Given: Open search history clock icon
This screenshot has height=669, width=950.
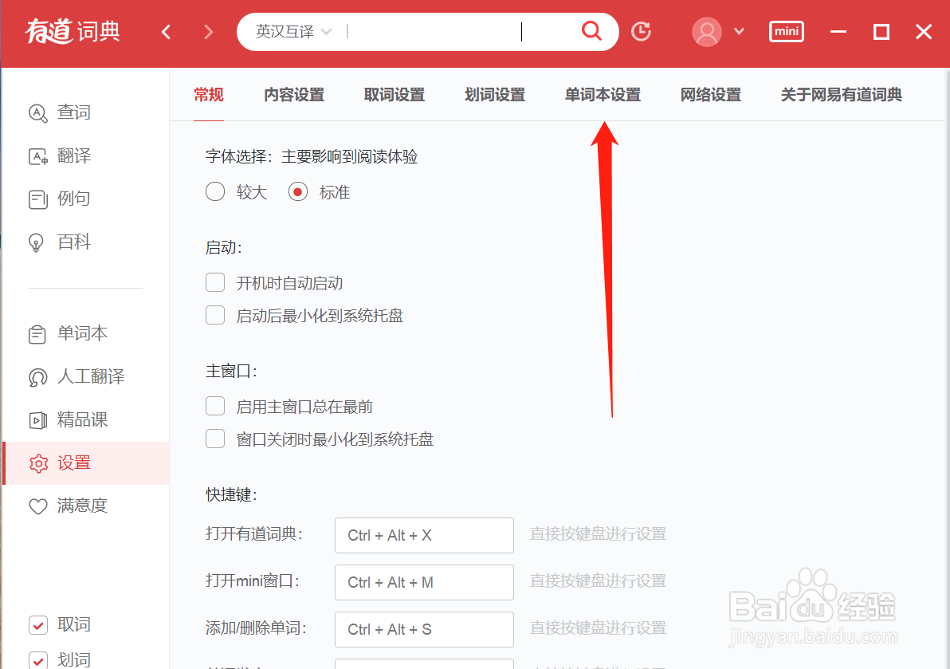Looking at the screenshot, I should (x=641, y=32).
